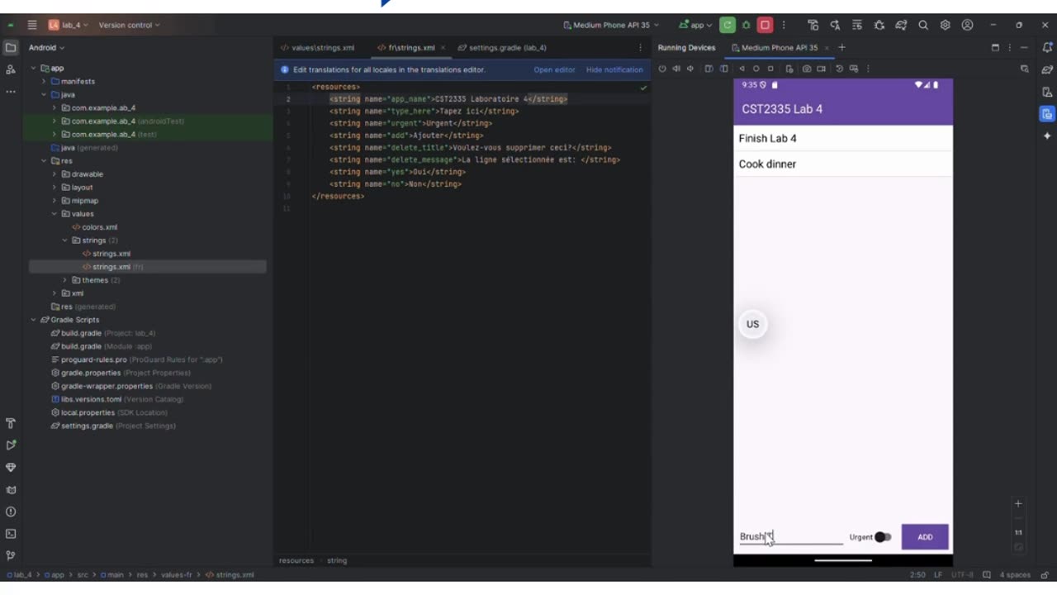
Task: Open the app run configuration dropdown
Action: coord(696,25)
